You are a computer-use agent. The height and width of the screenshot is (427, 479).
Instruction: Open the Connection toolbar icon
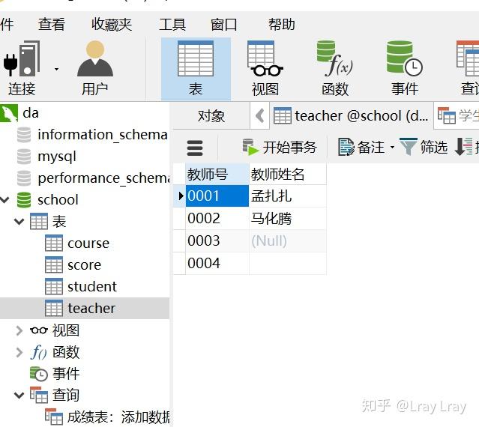(22, 68)
